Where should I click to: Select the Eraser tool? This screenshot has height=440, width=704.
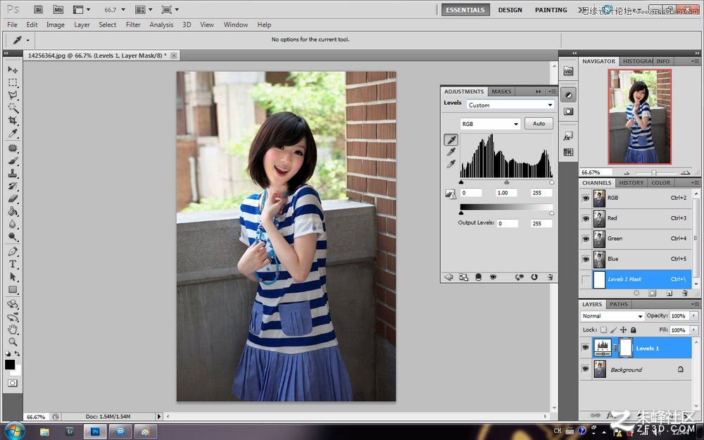13,198
